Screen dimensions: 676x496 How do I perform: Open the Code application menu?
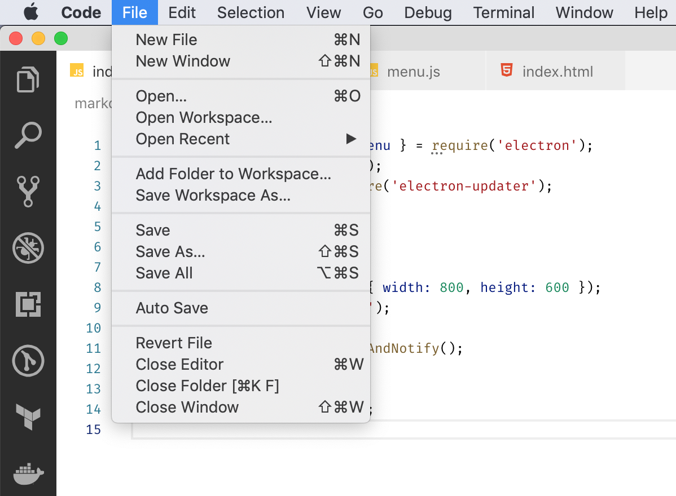point(81,12)
